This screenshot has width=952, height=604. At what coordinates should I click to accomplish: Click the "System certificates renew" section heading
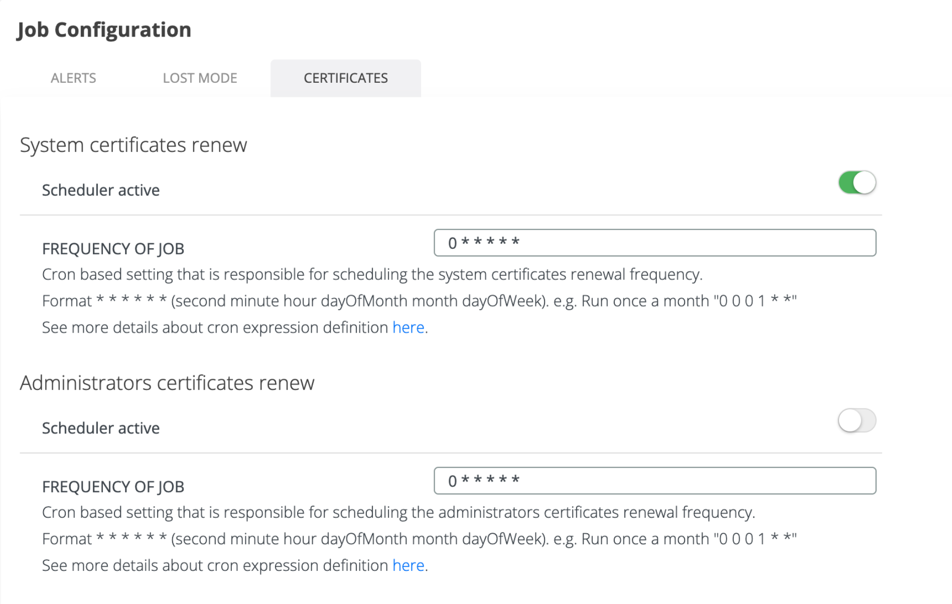click(x=133, y=145)
